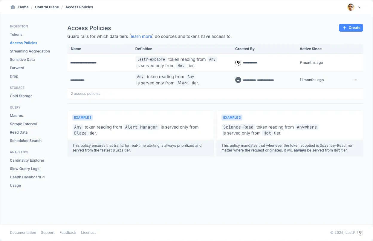The image size is (373, 241).
Task: Navigate to Cold Storage
Action: [21, 96]
